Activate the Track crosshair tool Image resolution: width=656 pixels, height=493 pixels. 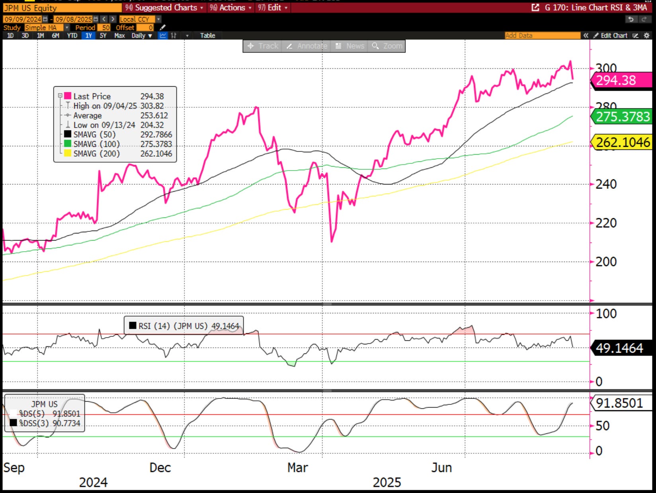coord(262,46)
